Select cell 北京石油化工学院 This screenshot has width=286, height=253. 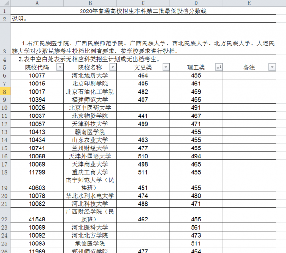(90, 92)
